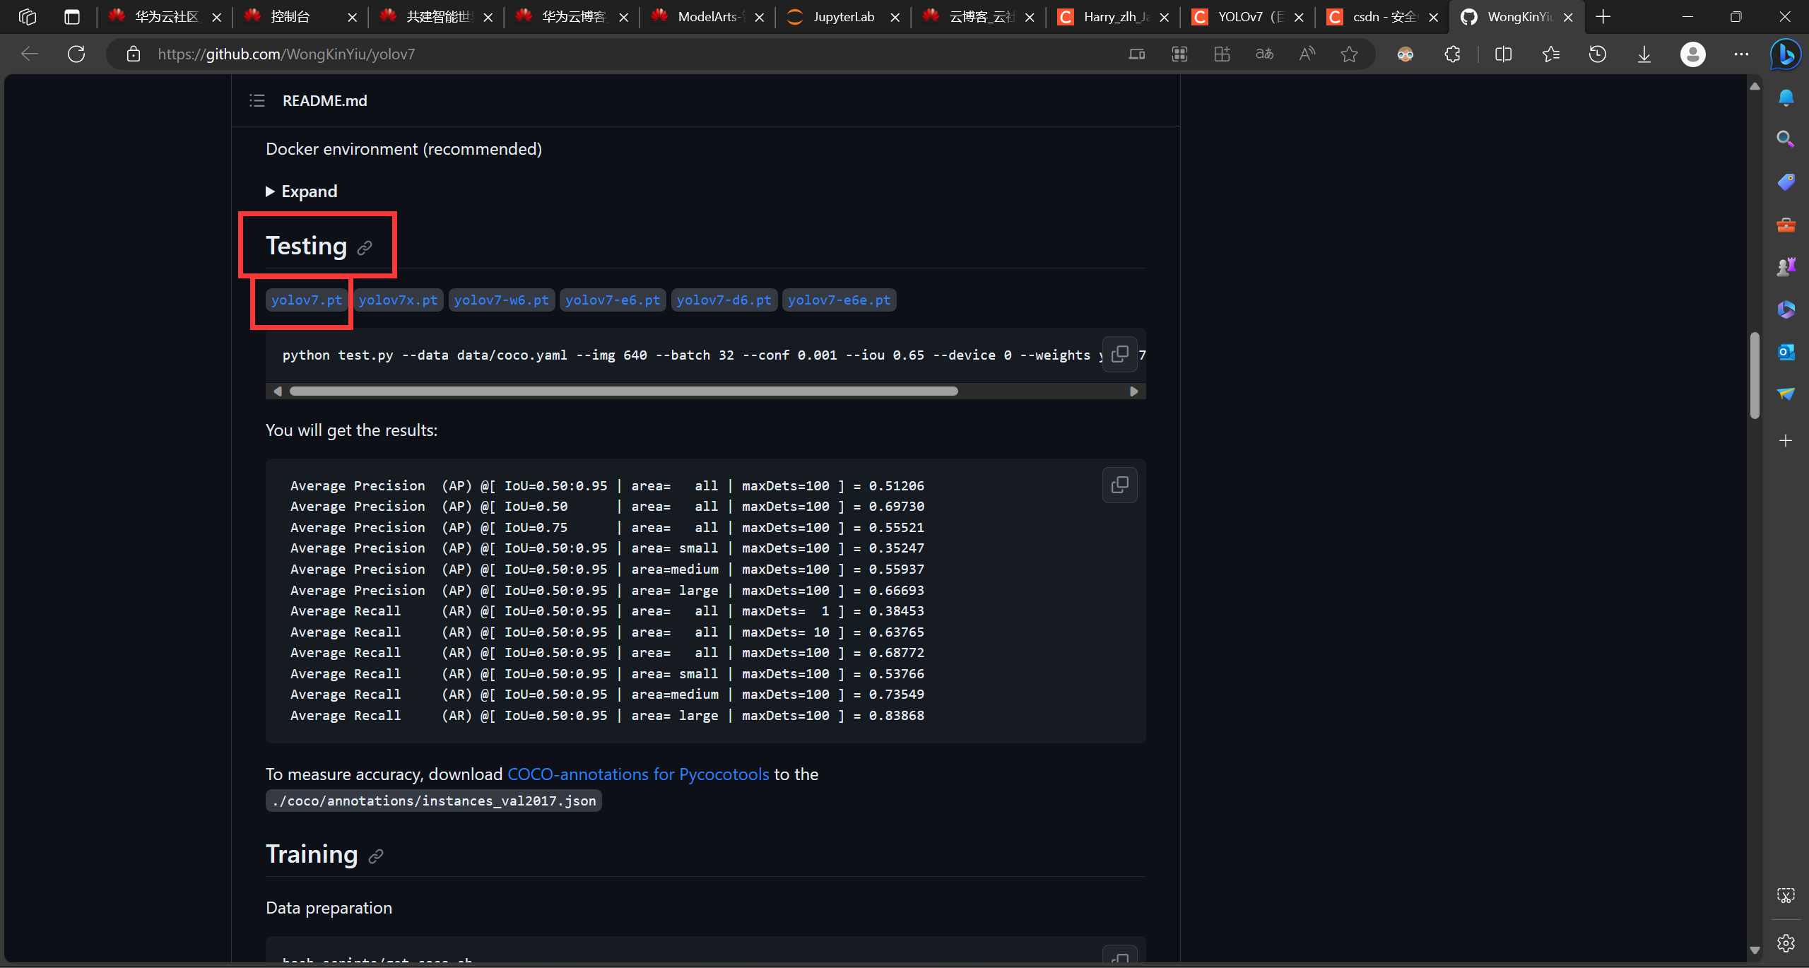Open the Downloads arrow icon
The width and height of the screenshot is (1809, 968).
[x=1644, y=54]
